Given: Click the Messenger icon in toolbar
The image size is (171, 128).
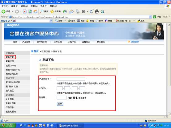Looking at the screenshot, I should [x=102, y=11].
